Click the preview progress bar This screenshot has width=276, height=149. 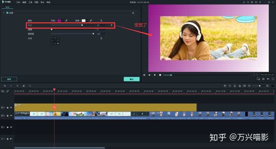(x=207, y=75)
